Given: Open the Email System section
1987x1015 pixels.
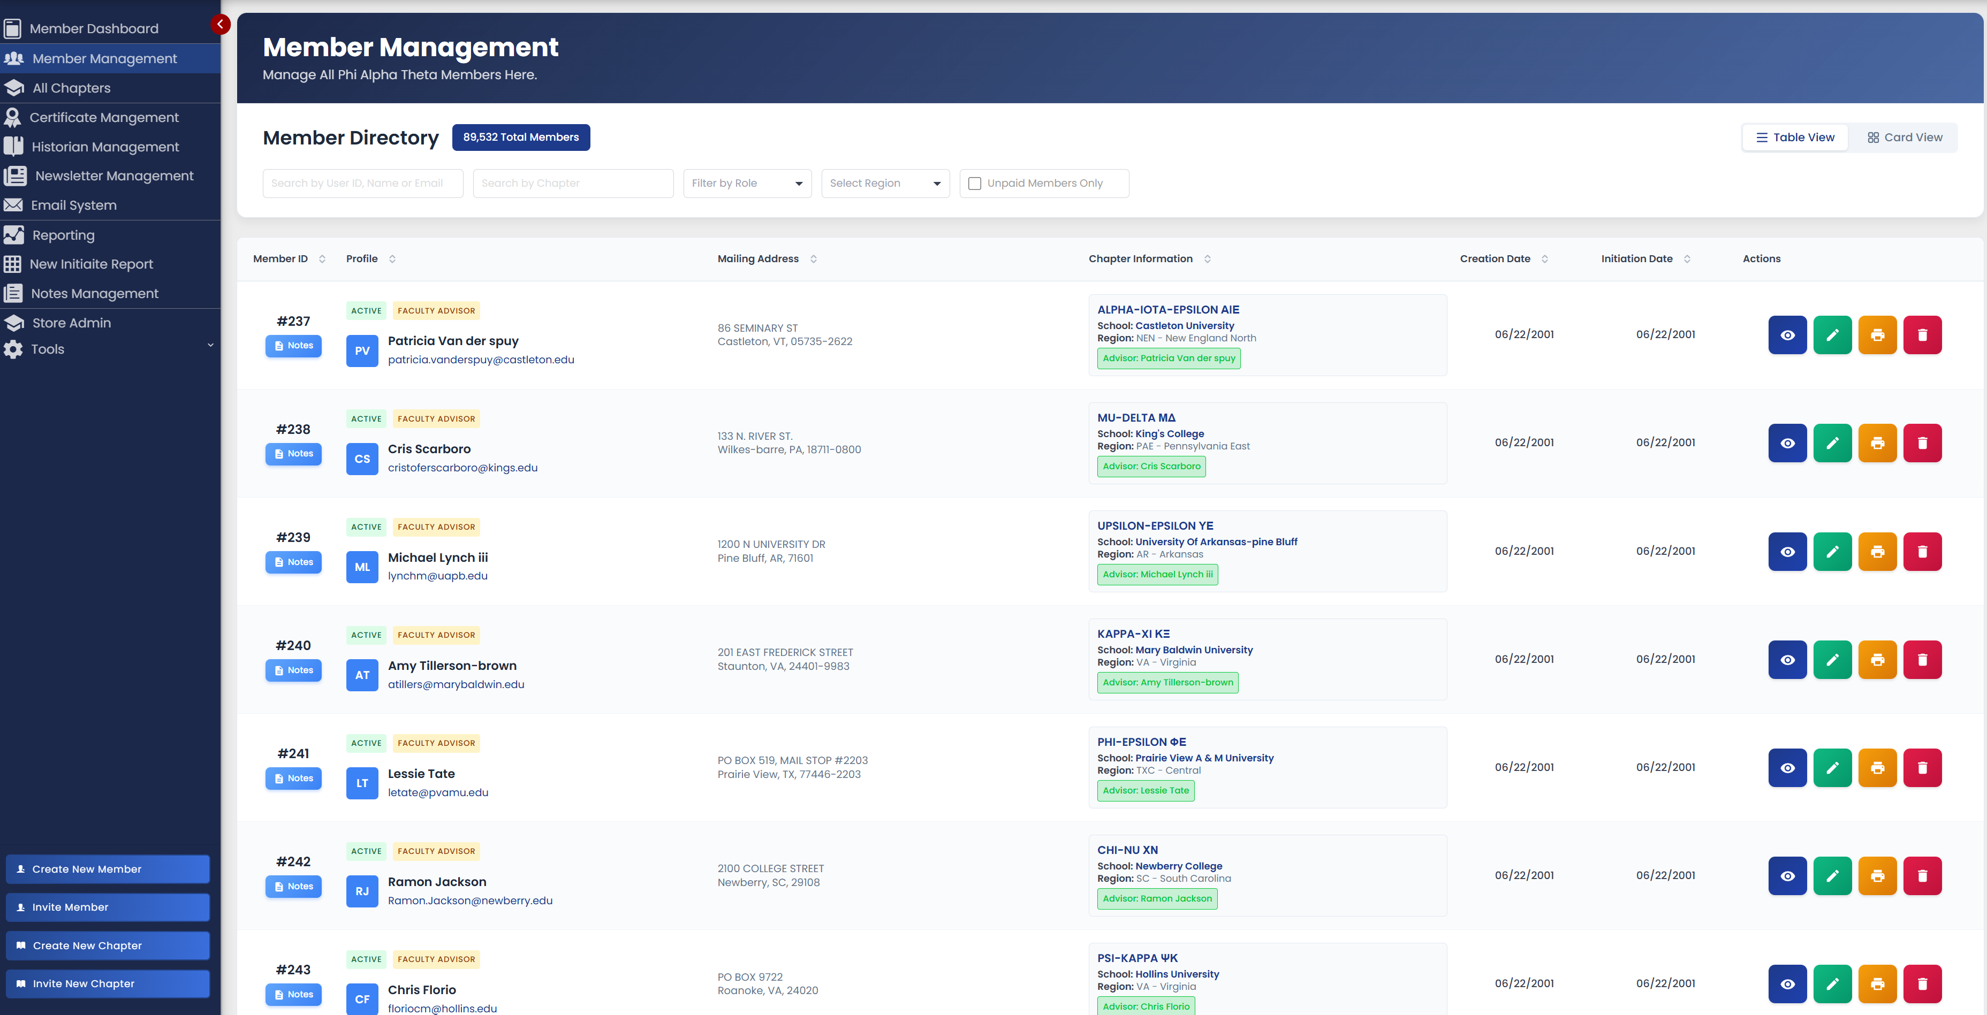Looking at the screenshot, I should [72, 204].
